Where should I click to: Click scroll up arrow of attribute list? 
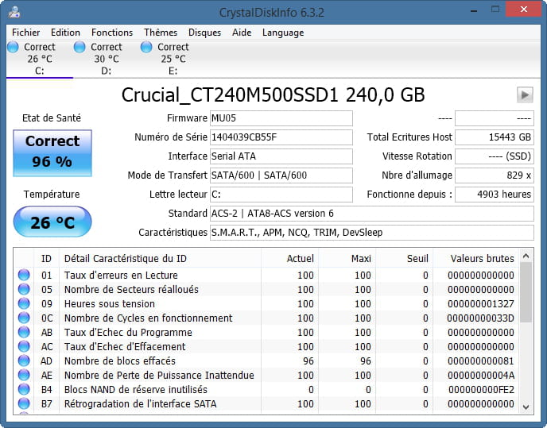click(526, 256)
